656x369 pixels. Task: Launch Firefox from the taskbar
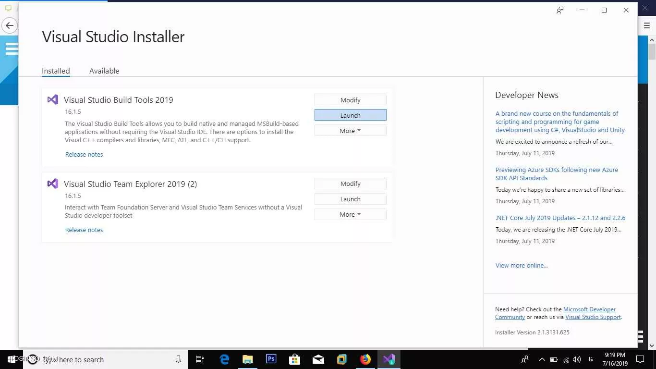[x=365, y=359]
